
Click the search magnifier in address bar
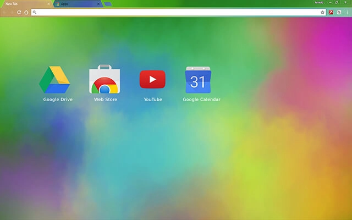pos(34,12)
